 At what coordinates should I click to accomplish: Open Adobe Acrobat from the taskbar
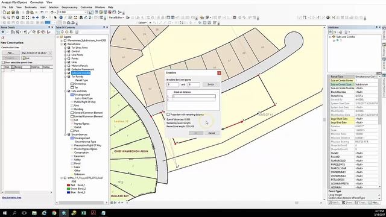pyautogui.click(x=93, y=213)
